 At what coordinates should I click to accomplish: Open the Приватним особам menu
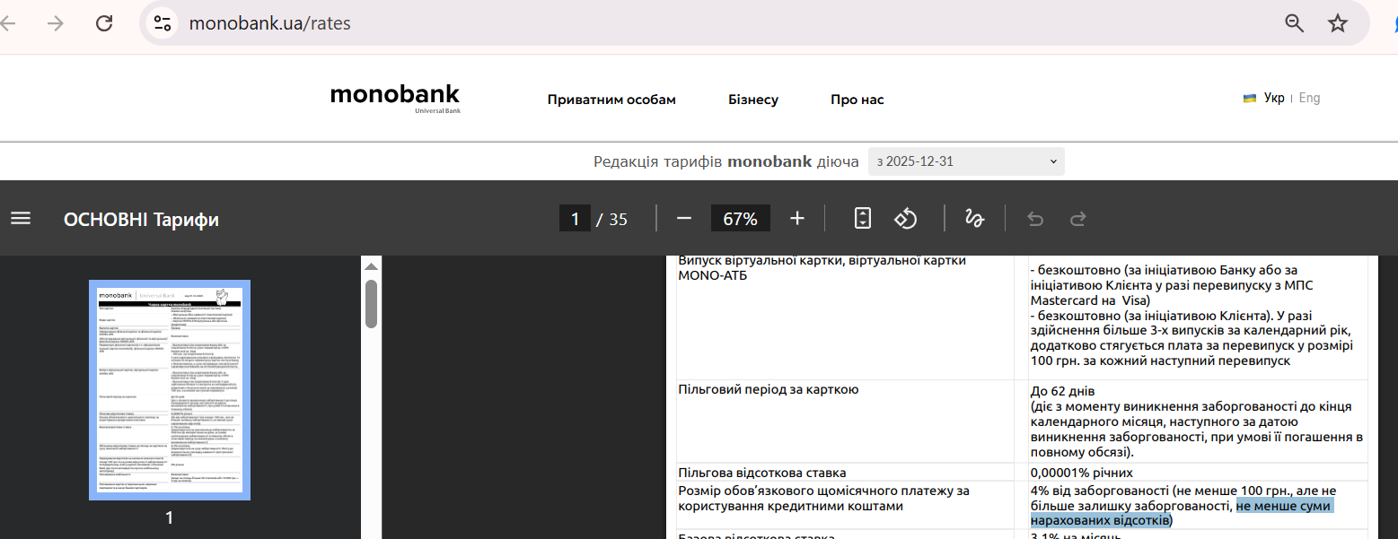[x=611, y=100]
